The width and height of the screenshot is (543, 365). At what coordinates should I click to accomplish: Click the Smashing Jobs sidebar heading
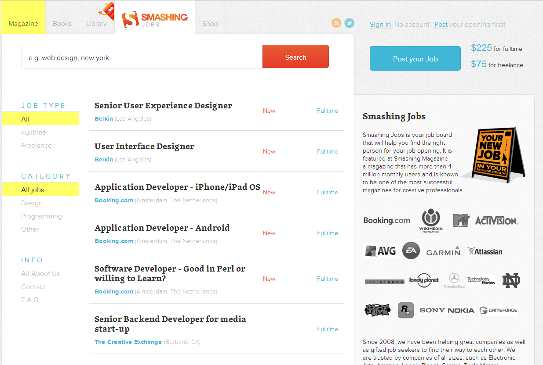pyautogui.click(x=394, y=116)
